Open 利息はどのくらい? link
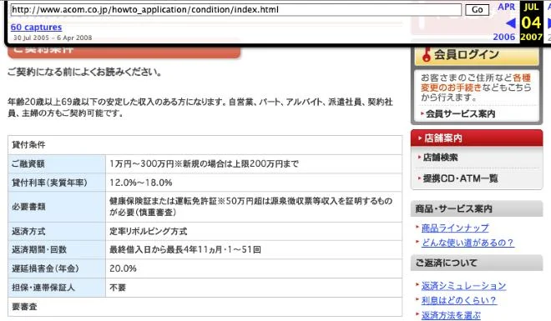This screenshot has height=321, width=551. tap(459, 300)
